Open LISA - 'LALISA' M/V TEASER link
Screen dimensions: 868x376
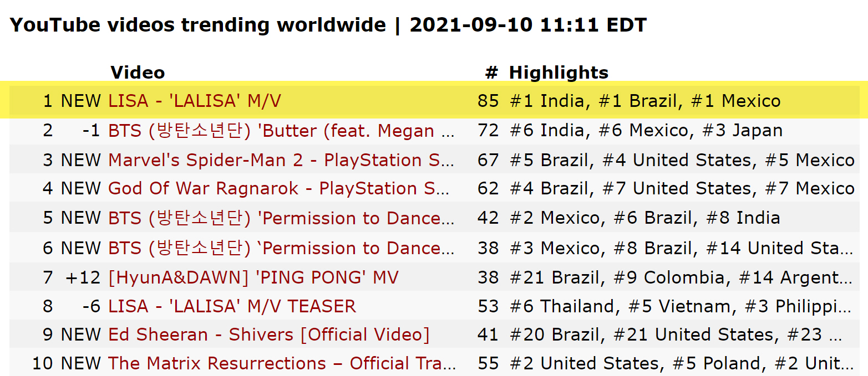pyautogui.click(x=232, y=306)
